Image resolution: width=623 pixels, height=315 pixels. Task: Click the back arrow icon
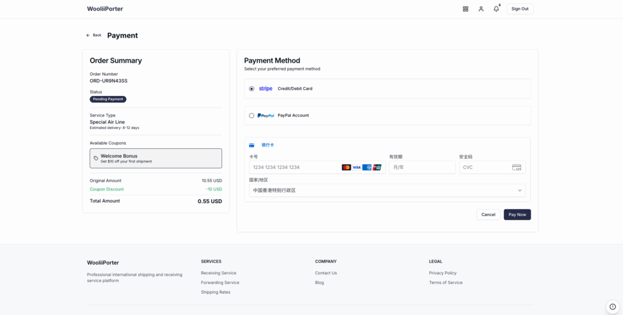[88, 35]
